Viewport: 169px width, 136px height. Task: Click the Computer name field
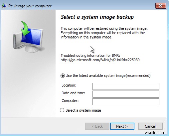tap(126, 102)
